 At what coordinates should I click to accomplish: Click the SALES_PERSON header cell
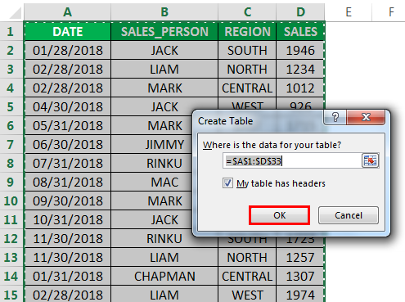pyautogui.click(x=164, y=32)
